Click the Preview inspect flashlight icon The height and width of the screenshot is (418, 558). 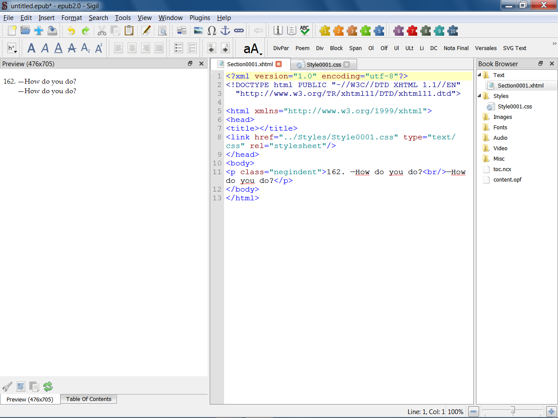tap(7, 386)
